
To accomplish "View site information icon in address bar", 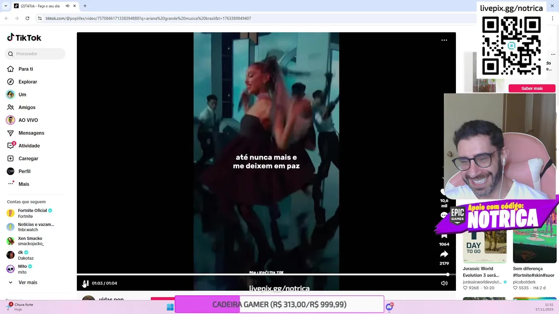I will click(40, 18).
